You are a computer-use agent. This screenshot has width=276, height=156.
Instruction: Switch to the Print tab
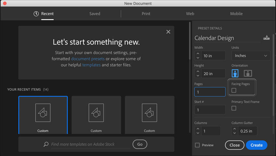[x=146, y=14]
